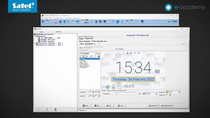Click the Write button
The image size is (210, 118).
pos(97,106)
